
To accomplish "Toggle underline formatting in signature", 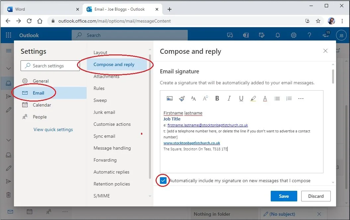I will (241, 99).
